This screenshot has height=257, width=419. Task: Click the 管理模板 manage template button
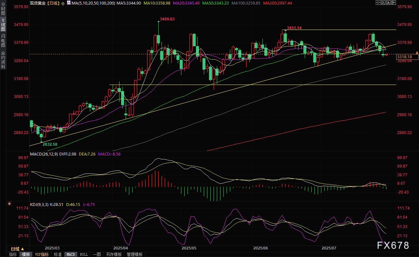tap(134, 254)
